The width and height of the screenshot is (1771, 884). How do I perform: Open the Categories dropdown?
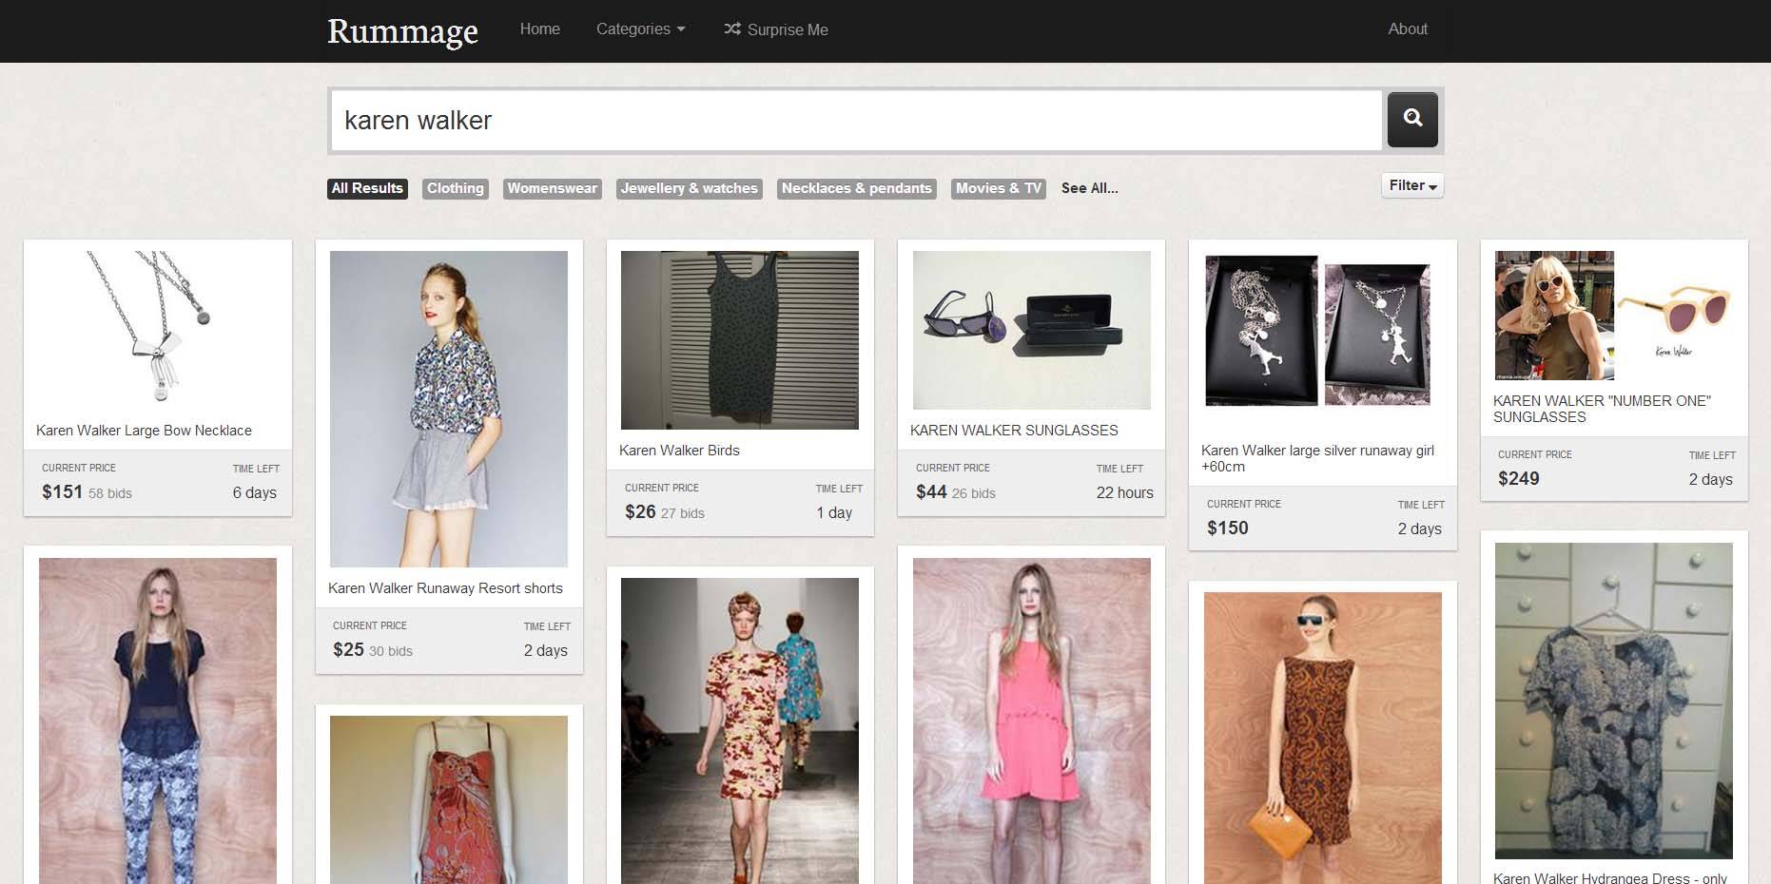[x=639, y=29]
